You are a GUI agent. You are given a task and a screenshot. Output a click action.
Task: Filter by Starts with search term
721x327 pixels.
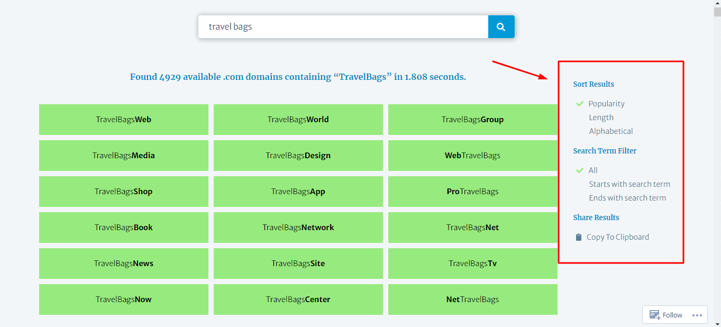pos(629,184)
